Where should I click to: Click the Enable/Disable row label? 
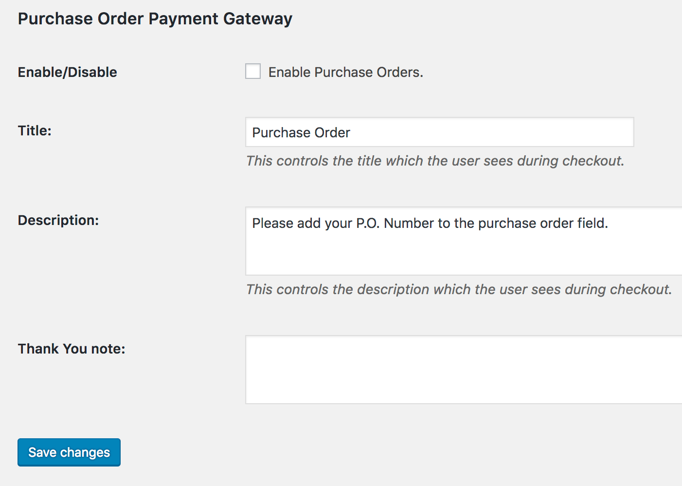68,72
